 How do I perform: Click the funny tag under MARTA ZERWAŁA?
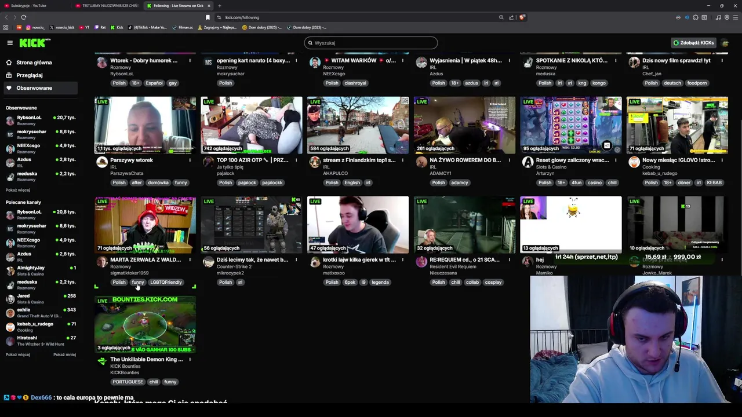137,282
